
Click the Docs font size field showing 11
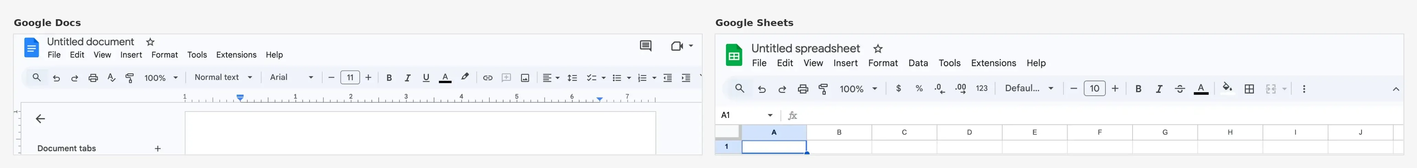(x=350, y=77)
